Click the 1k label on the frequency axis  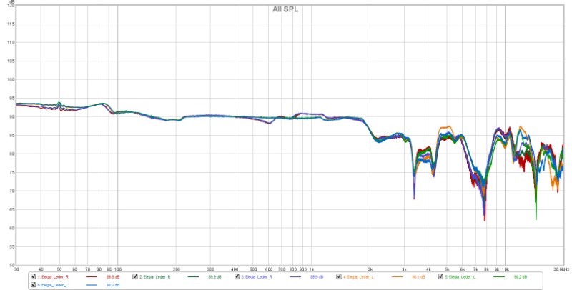(311, 270)
